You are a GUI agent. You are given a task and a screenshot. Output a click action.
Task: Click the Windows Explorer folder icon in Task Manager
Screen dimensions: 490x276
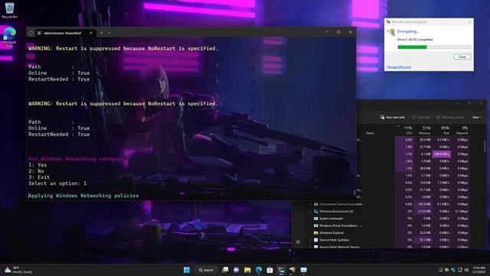point(315,233)
